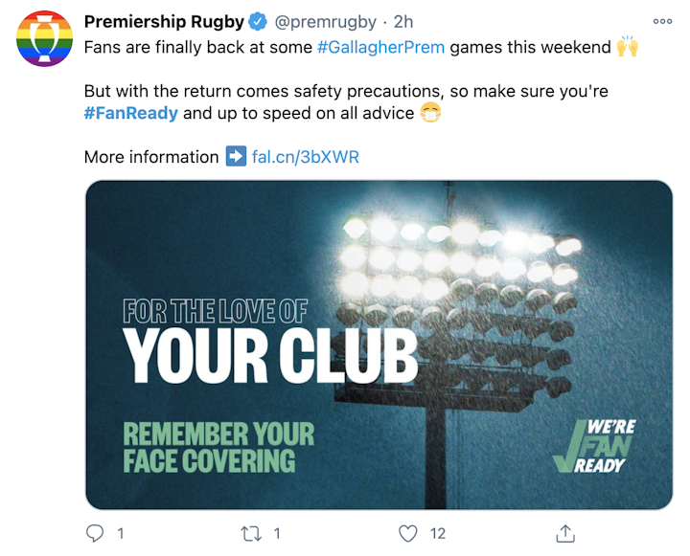Click the face mask emoji

(431, 113)
